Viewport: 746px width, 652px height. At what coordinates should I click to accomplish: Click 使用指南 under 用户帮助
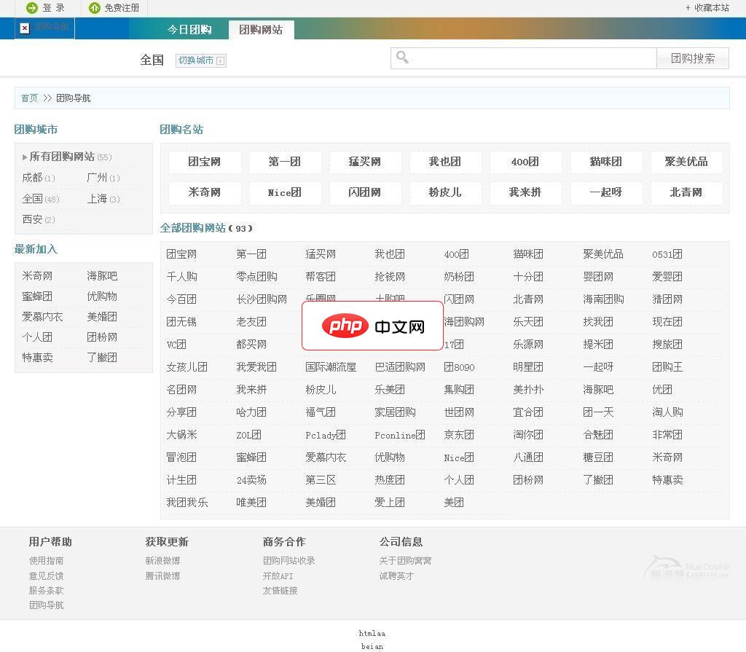[46, 560]
